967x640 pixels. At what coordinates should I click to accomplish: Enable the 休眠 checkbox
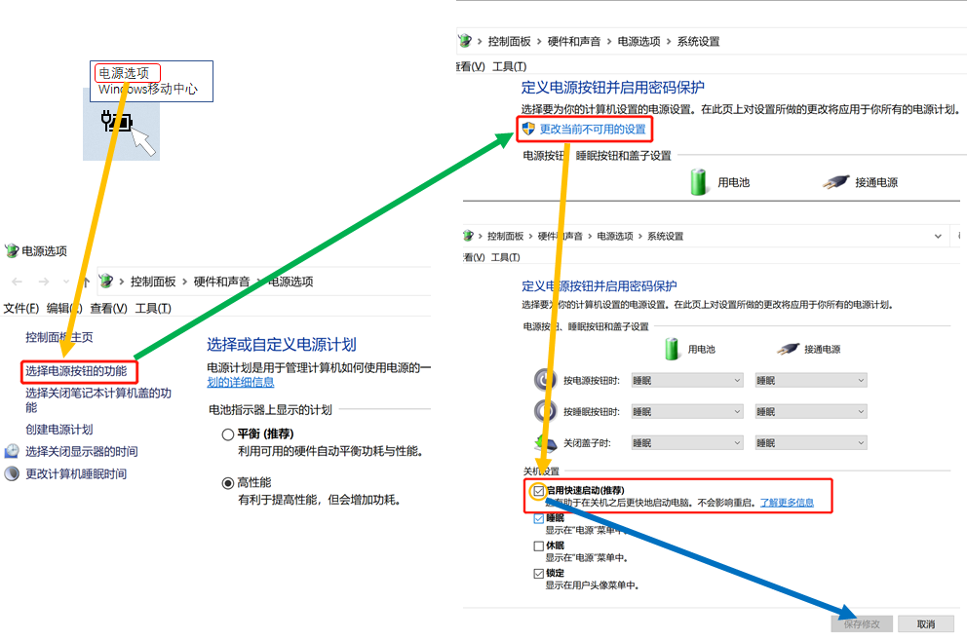click(x=539, y=546)
